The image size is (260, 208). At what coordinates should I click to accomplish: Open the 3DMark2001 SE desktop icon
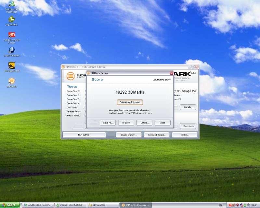12,67
